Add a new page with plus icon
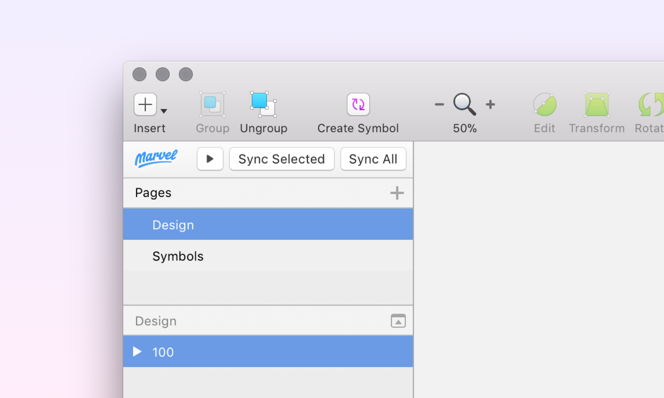Screen dimensions: 664x398 (x=397, y=193)
